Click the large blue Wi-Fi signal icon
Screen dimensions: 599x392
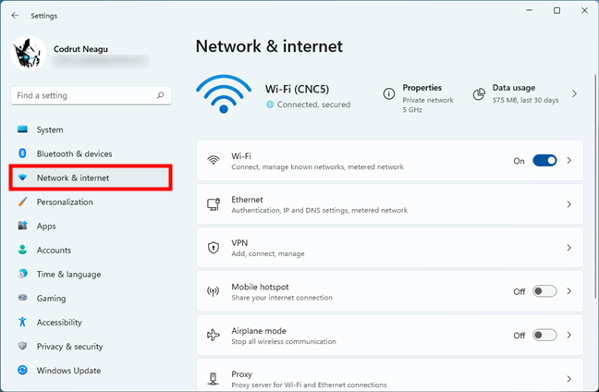(x=224, y=93)
